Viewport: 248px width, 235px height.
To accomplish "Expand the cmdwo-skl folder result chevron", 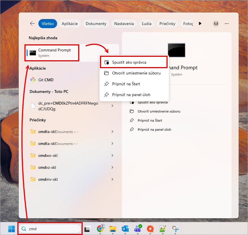I will 112,155.
